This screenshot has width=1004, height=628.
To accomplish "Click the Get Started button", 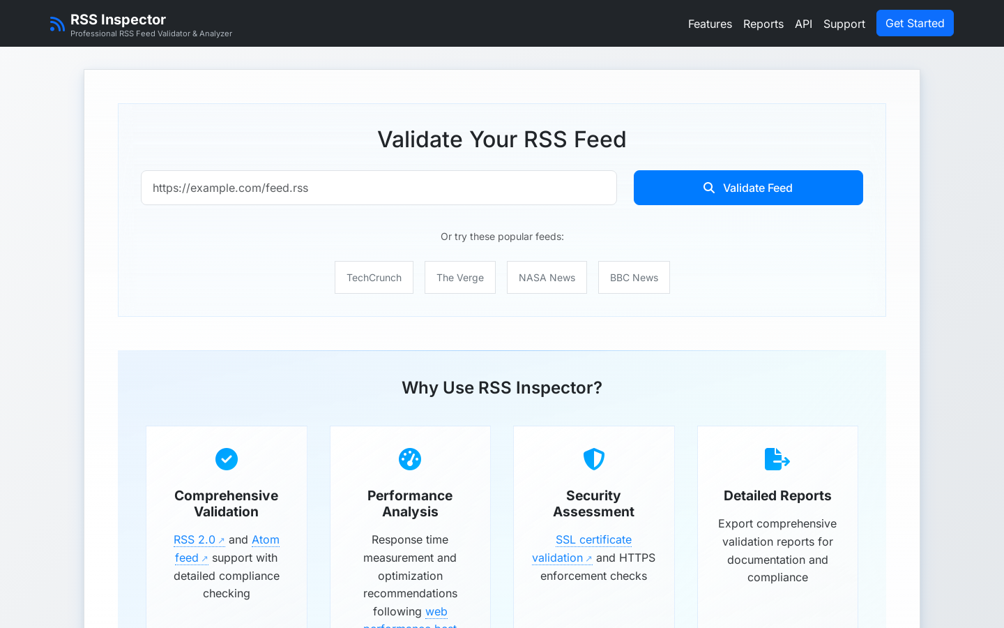I will pos(915,23).
